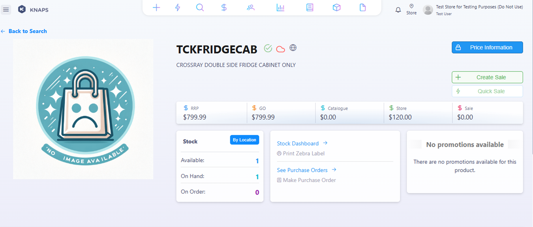
Task: Click the 3D box products icon
Action: 336,8
